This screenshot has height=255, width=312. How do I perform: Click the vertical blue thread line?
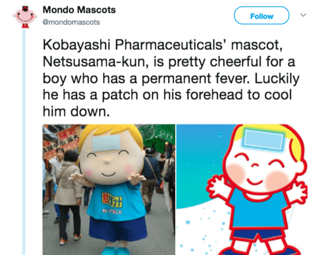(x=24, y=142)
